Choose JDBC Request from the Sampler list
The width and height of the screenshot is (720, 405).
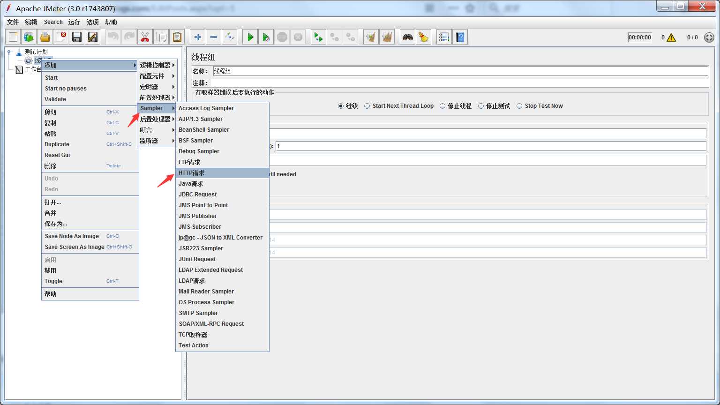[222, 195]
